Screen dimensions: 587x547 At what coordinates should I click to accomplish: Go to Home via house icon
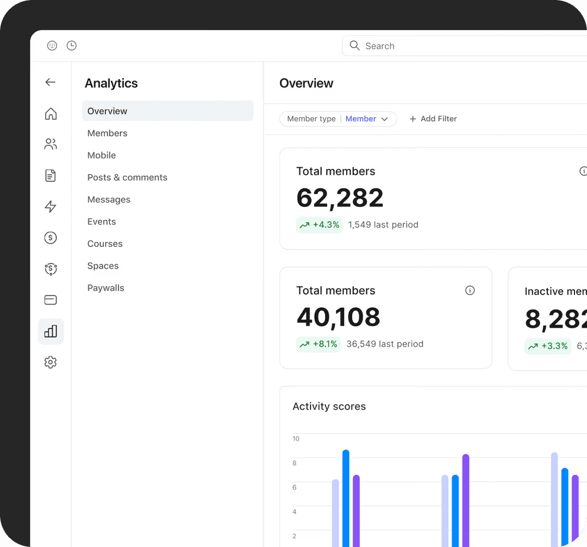click(x=51, y=113)
